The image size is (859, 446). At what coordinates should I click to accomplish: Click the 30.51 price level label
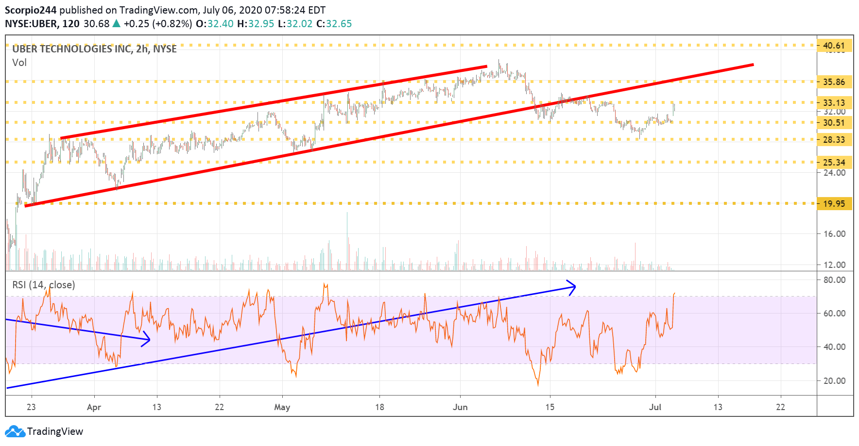coord(834,123)
